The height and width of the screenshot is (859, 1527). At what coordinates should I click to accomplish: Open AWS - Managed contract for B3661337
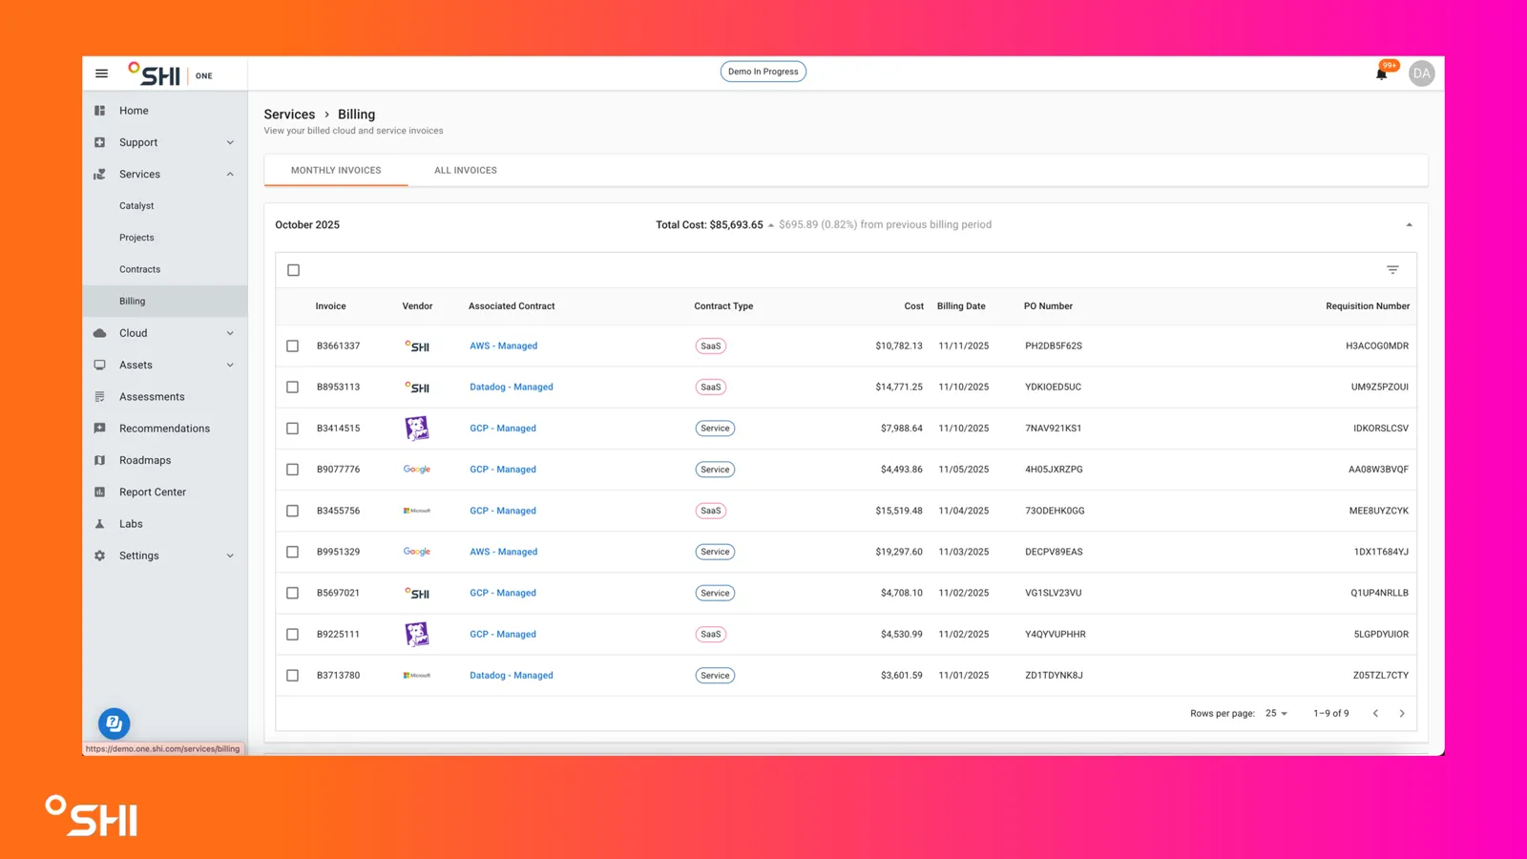coord(503,346)
